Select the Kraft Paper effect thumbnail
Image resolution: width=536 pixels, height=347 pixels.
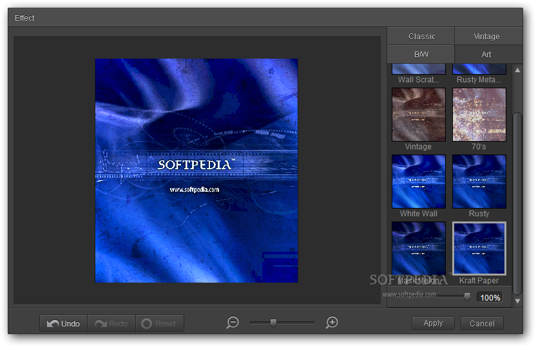pos(479,249)
